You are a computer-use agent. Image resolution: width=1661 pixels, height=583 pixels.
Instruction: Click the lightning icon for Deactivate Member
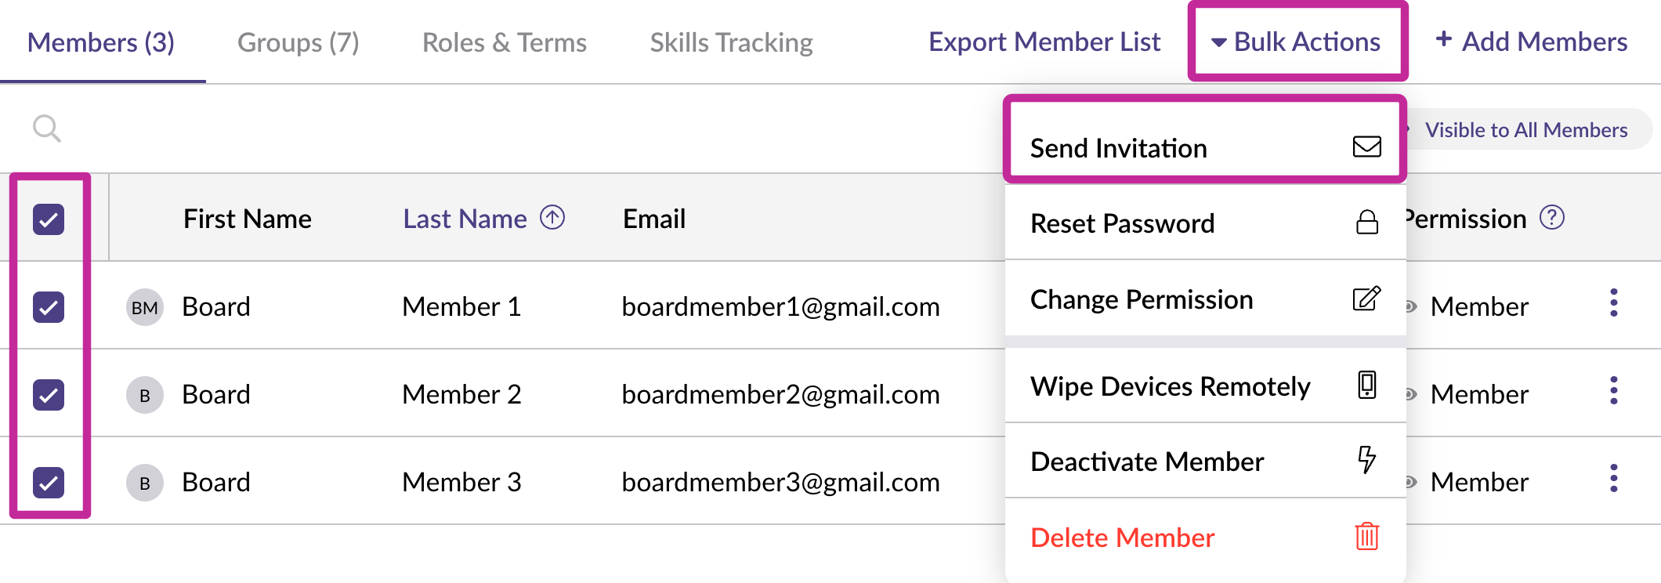click(x=1366, y=460)
